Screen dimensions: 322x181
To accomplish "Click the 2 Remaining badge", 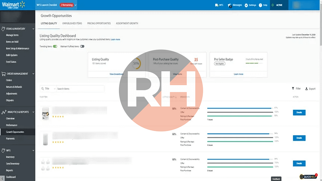I will coord(67,5).
